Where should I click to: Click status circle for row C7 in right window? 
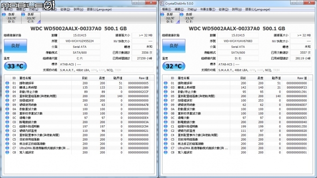tap(166, 148)
